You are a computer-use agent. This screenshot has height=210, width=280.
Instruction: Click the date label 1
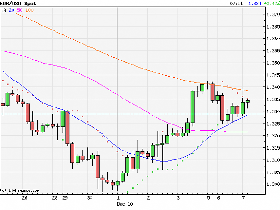118,198
